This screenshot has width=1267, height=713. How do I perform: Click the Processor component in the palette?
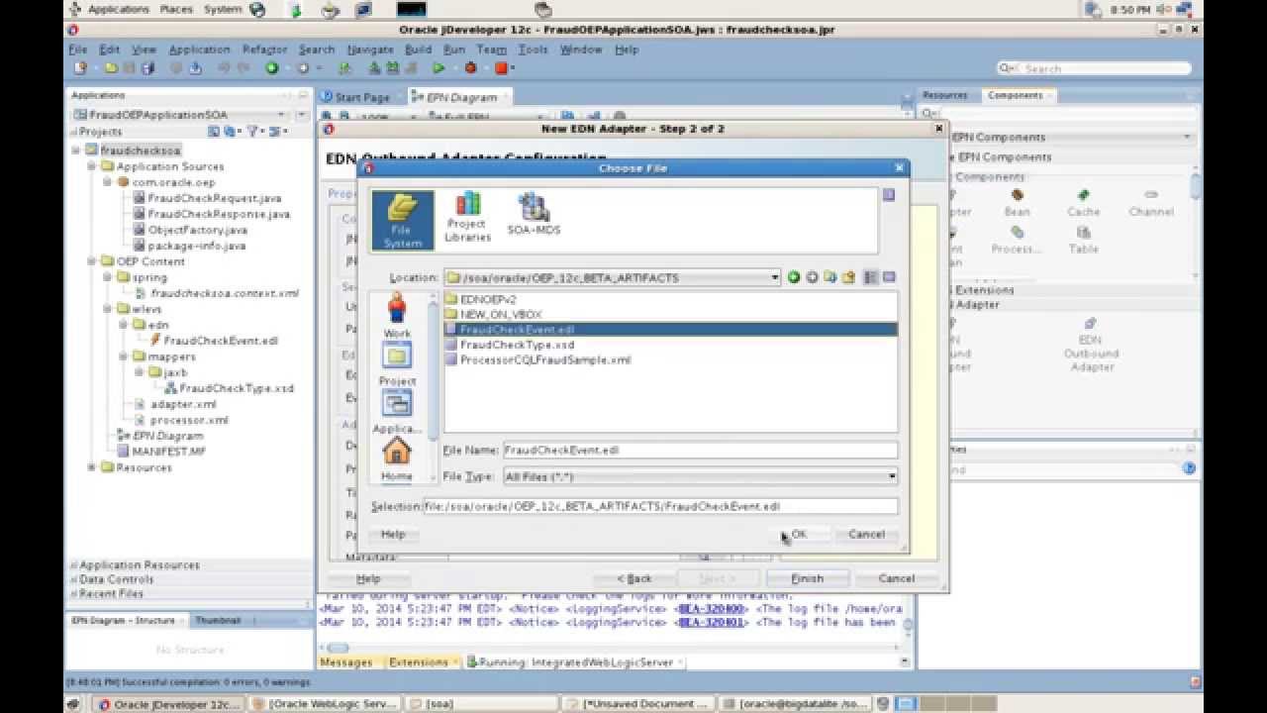(1017, 240)
